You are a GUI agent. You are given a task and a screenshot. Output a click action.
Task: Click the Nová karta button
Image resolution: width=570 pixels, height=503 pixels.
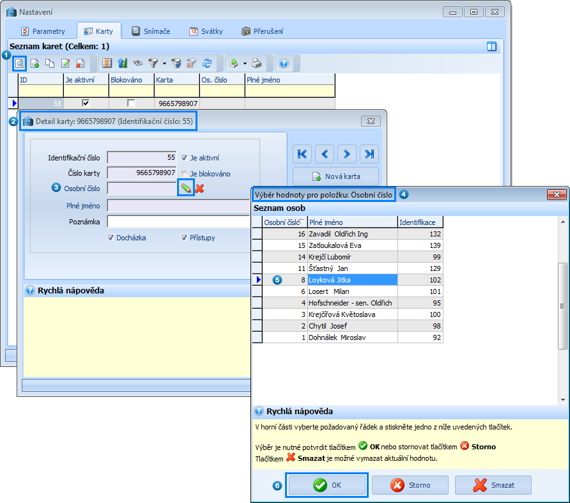coord(336,176)
